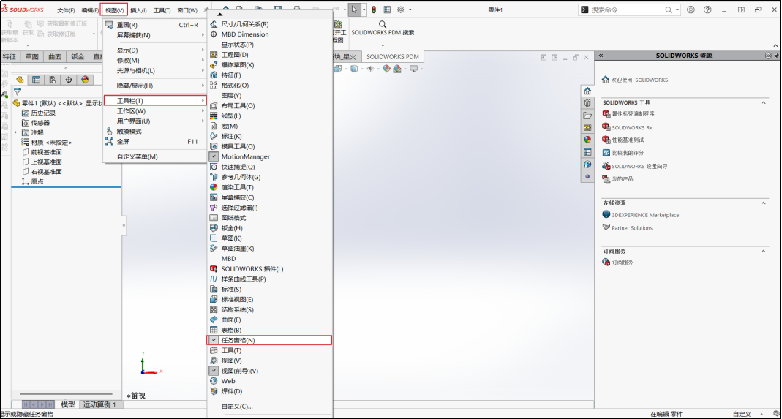
Task: Open the File Explorer folder tab in task pane
Action: [587, 116]
